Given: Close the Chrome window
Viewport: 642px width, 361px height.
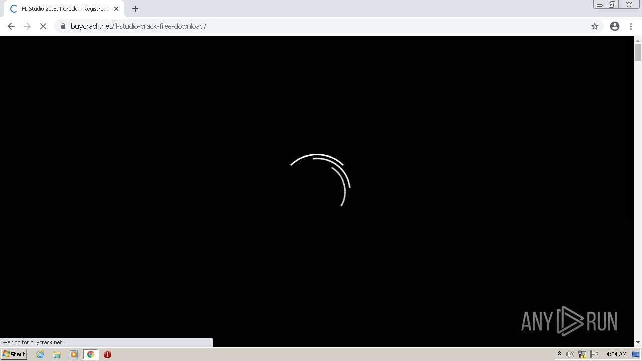Looking at the screenshot, I should 629,5.
